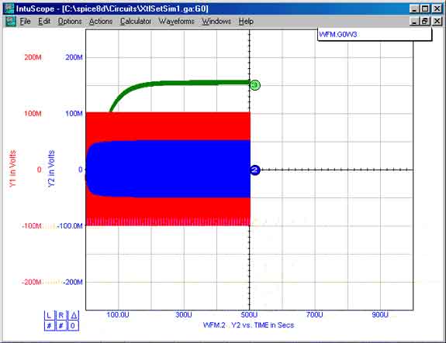Image resolution: width=446 pixels, height=343 pixels.
Task: Click the document icon in the menu bar
Action: click(x=11, y=22)
